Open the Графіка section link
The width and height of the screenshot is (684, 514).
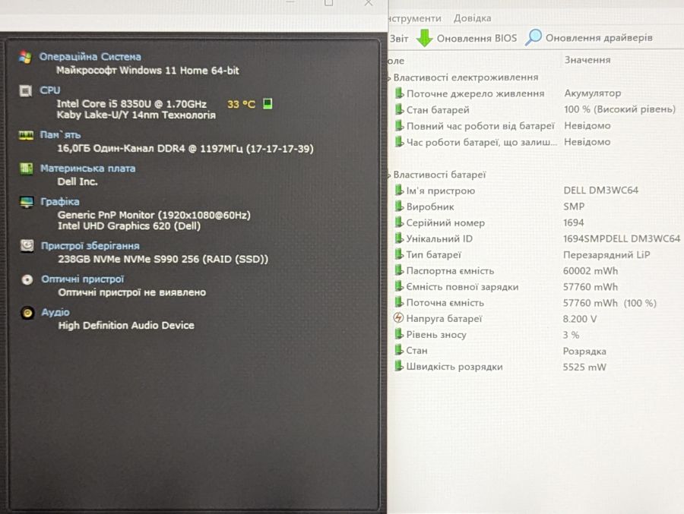[60, 201]
